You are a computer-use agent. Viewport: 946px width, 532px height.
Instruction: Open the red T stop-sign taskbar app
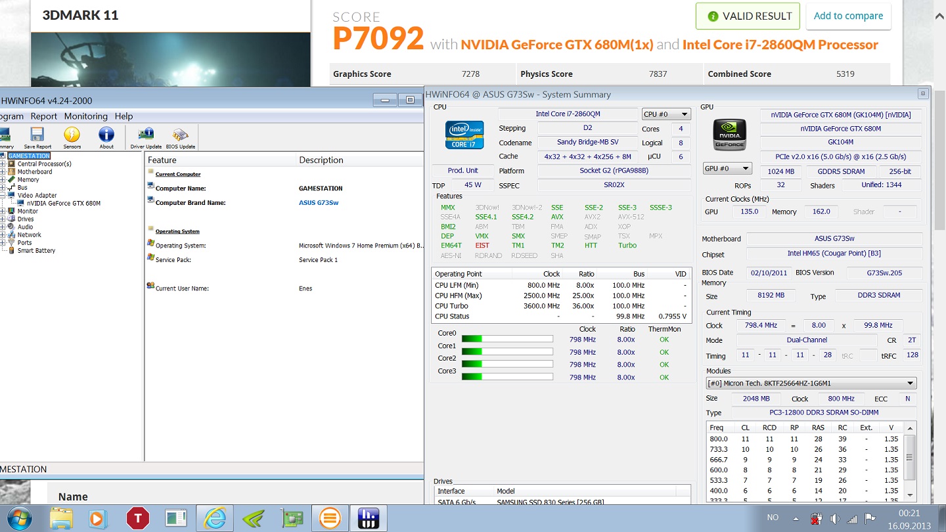pyautogui.click(x=137, y=519)
